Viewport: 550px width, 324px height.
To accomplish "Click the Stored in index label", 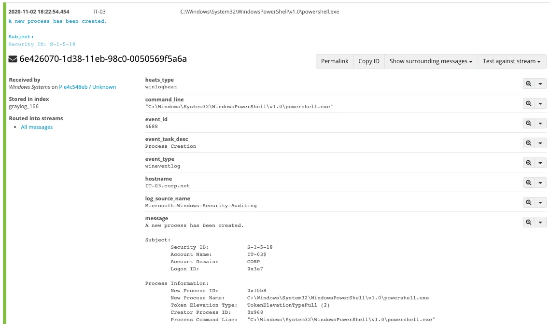I will pyautogui.click(x=29, y=99).
